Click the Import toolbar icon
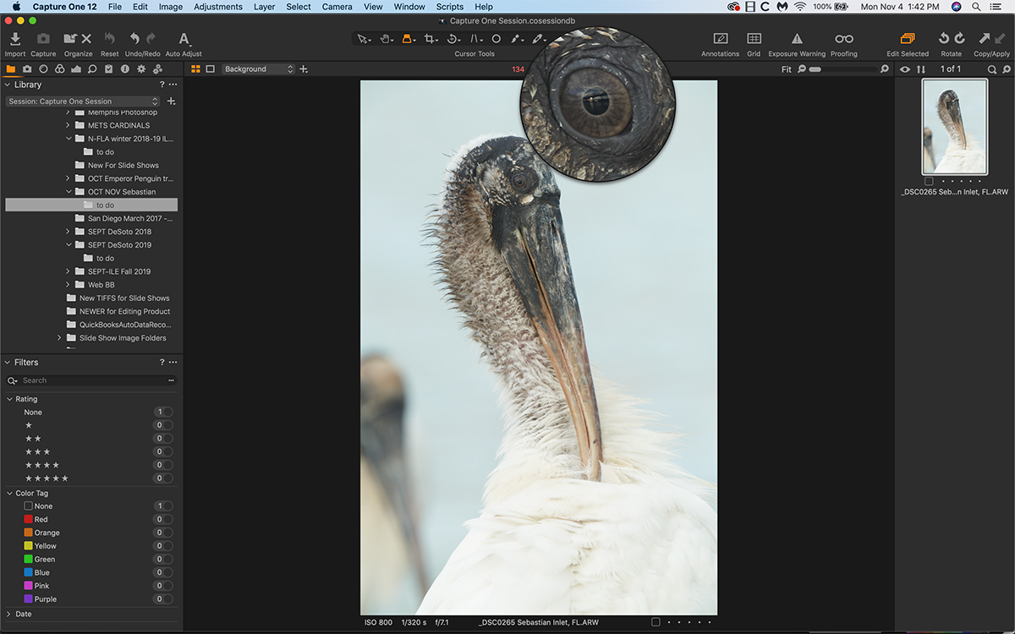The image size is (1015, 634). click(x=15, y=39)
